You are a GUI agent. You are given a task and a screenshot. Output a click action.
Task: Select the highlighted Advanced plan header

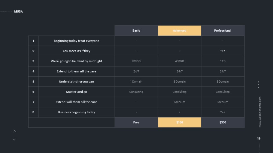179,30
